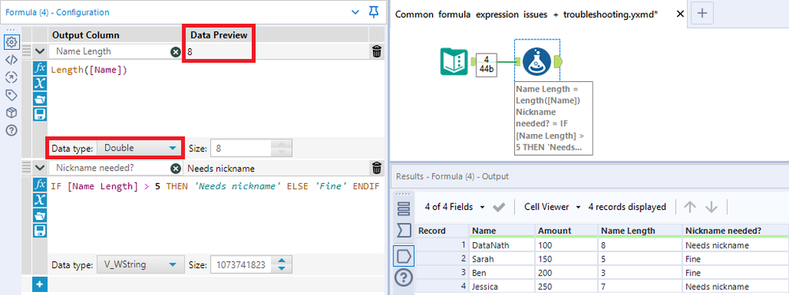Expand the 4 of 4 Fields dropdown
The width and height of the screenshot is (789, 295).
(x=455, y=207)
